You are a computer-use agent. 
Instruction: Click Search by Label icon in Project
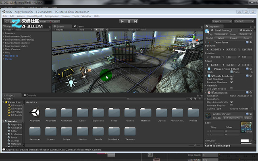coord(195,99)
